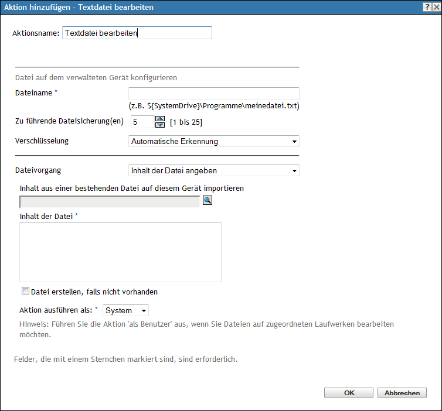Expand the 'Aktion ausführen als' System dropdown
The width and height of the screenshot is (442, 411).
[125, 310]
